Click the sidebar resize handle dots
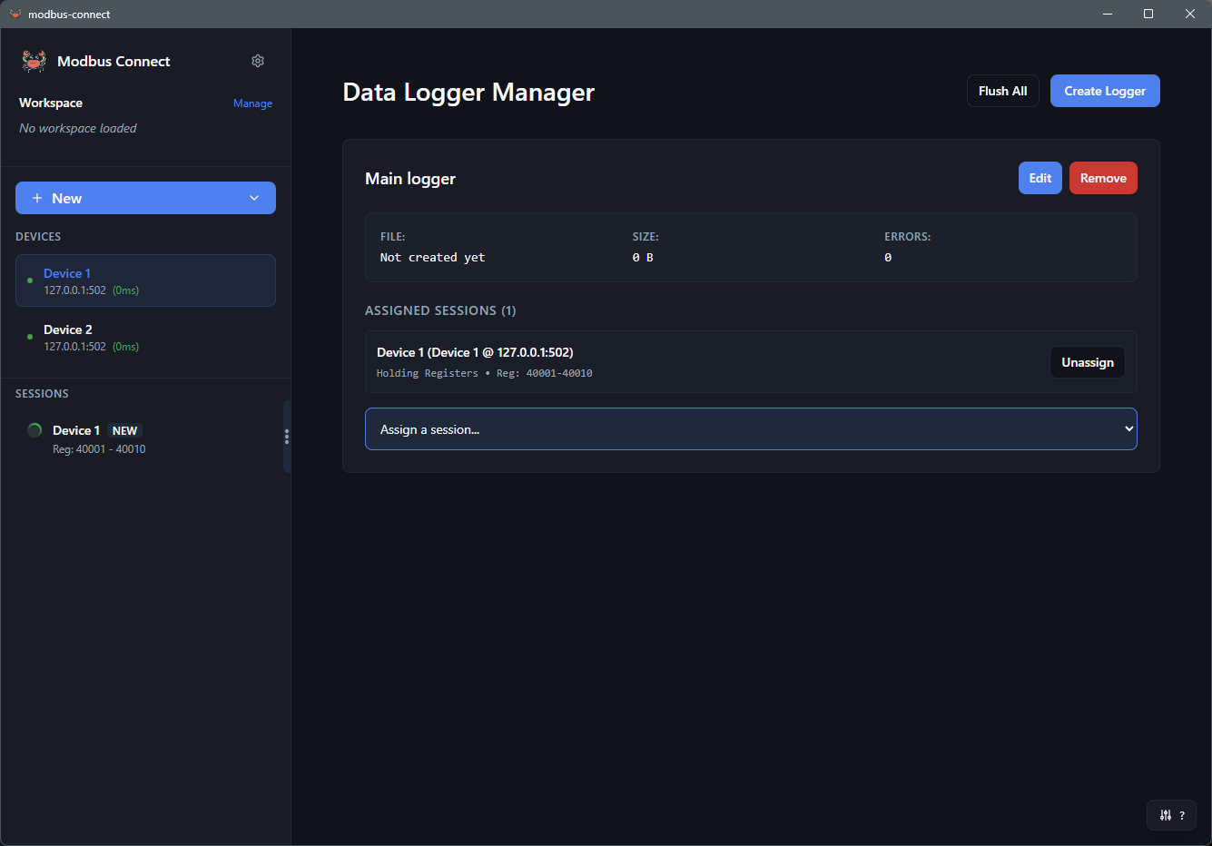 click(x=287, y=437)
